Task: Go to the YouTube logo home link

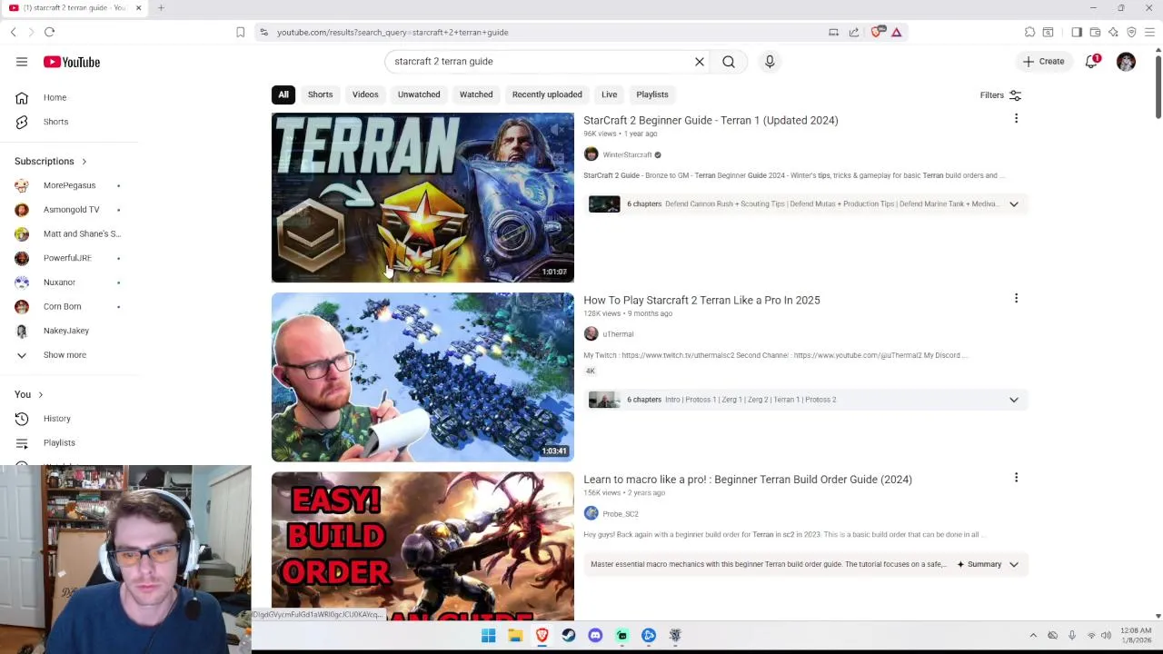Action: point(72,62)
